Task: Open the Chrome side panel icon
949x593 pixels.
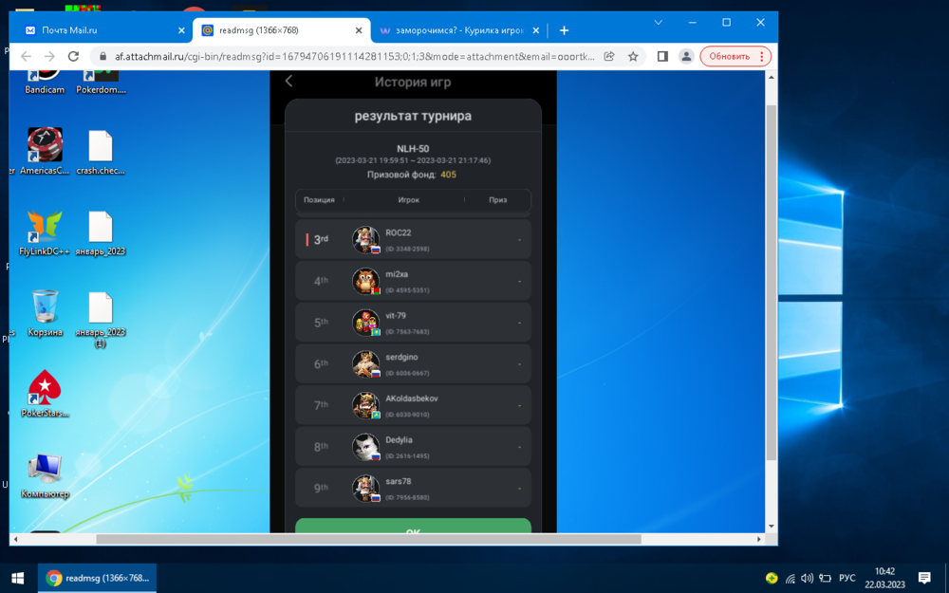Action: click(662, 57)
